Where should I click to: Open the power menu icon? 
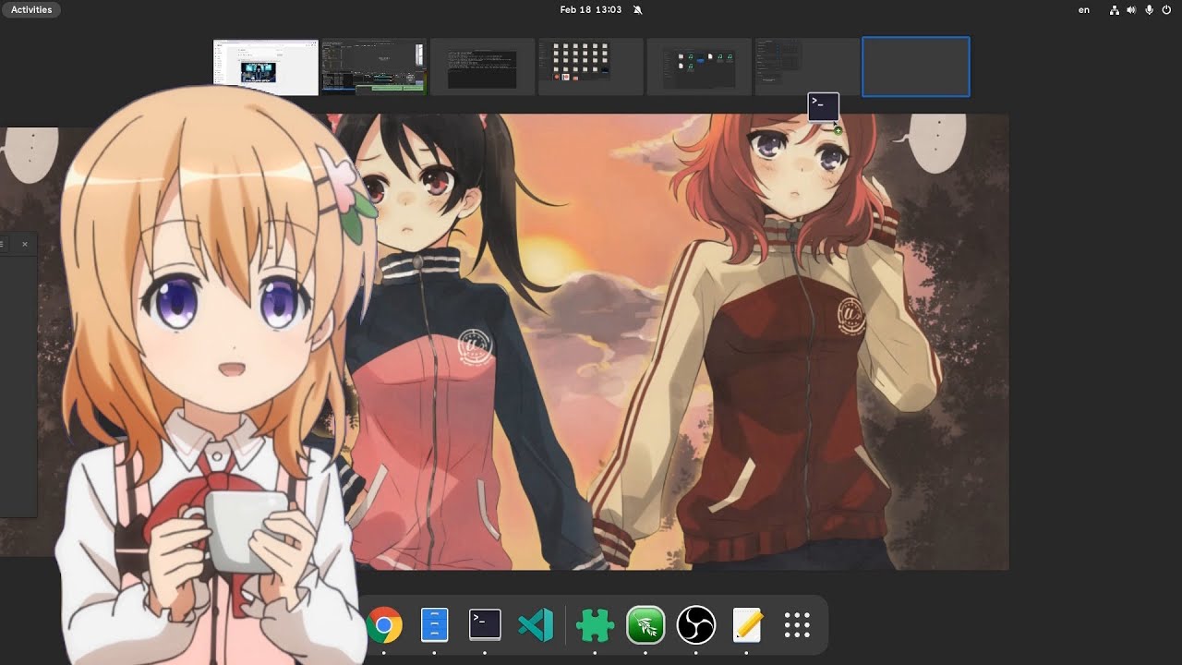point(1167,9)
